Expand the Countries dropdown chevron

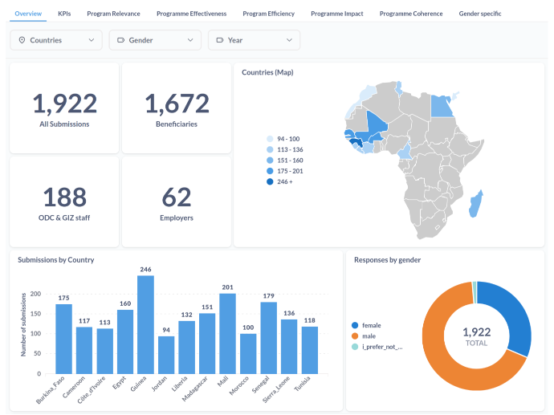coord(92,40)
